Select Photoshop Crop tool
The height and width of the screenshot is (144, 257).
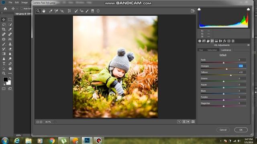(x=4, y=29)
